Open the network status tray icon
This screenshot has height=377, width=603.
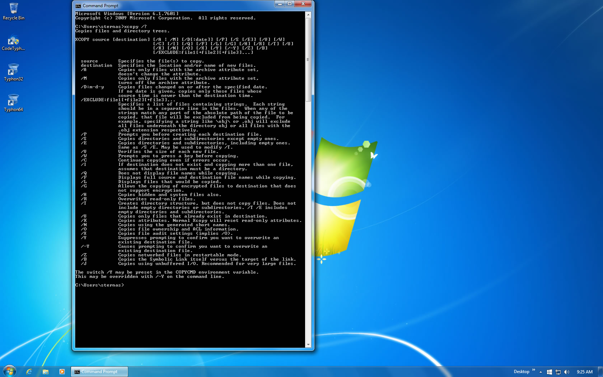558,372
